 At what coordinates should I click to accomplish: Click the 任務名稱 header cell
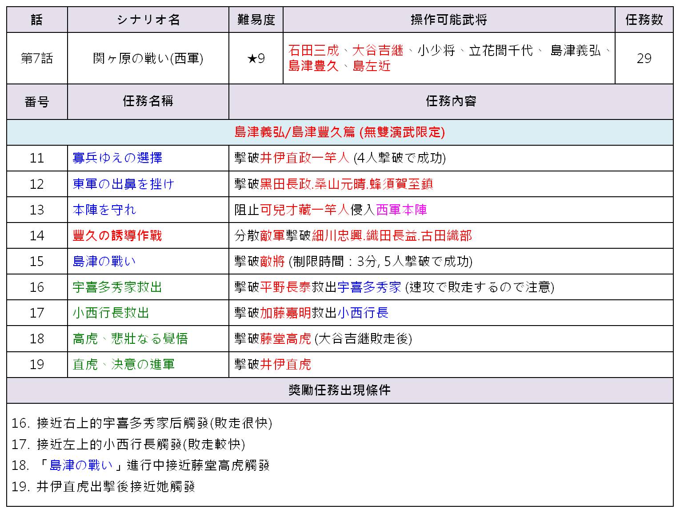tap(148, 102)
